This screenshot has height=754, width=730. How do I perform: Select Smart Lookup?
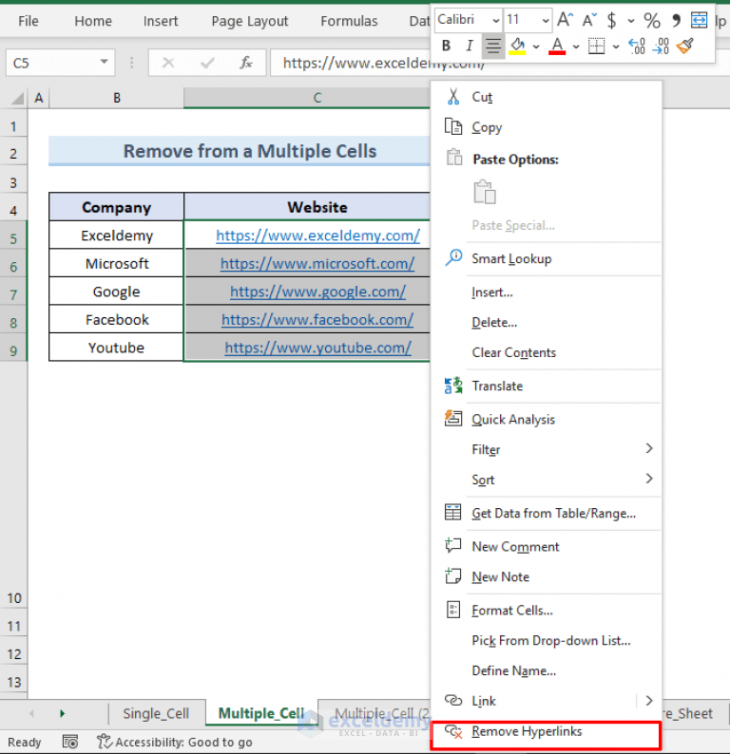pos(547,258)
